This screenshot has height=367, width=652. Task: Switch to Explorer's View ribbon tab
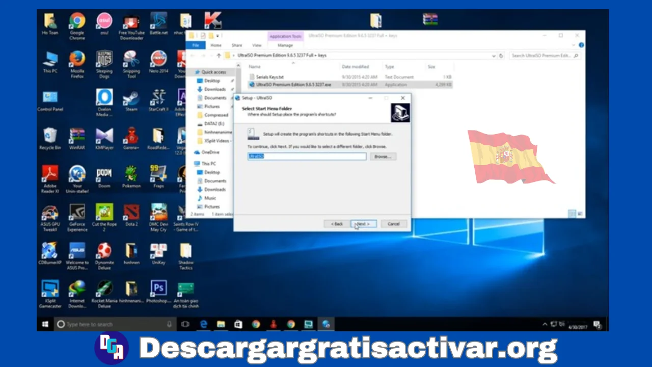(x=257, y=45)
